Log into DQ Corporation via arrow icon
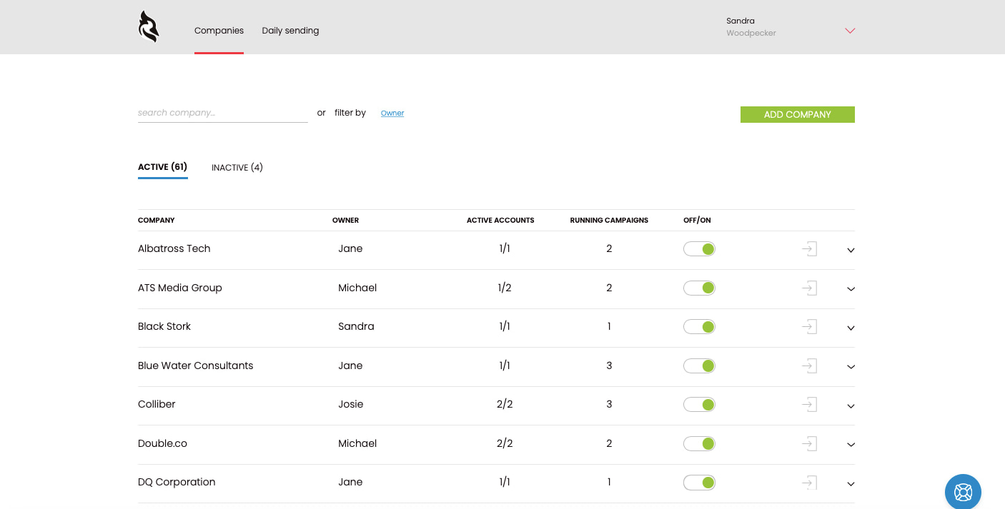The width and height of the screenshot is (1005, 509). [x=809, y=483]
